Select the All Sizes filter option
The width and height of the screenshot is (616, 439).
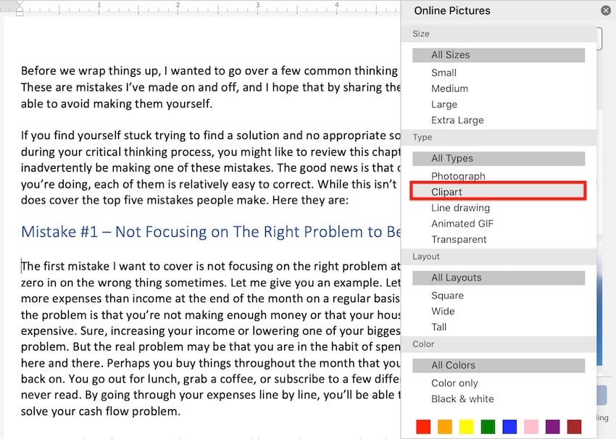pos(499,55)
